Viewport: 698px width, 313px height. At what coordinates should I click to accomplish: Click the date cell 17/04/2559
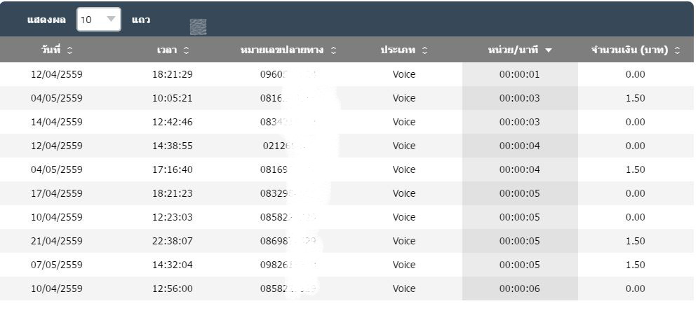pyautogui.click(x=57, y=193)
